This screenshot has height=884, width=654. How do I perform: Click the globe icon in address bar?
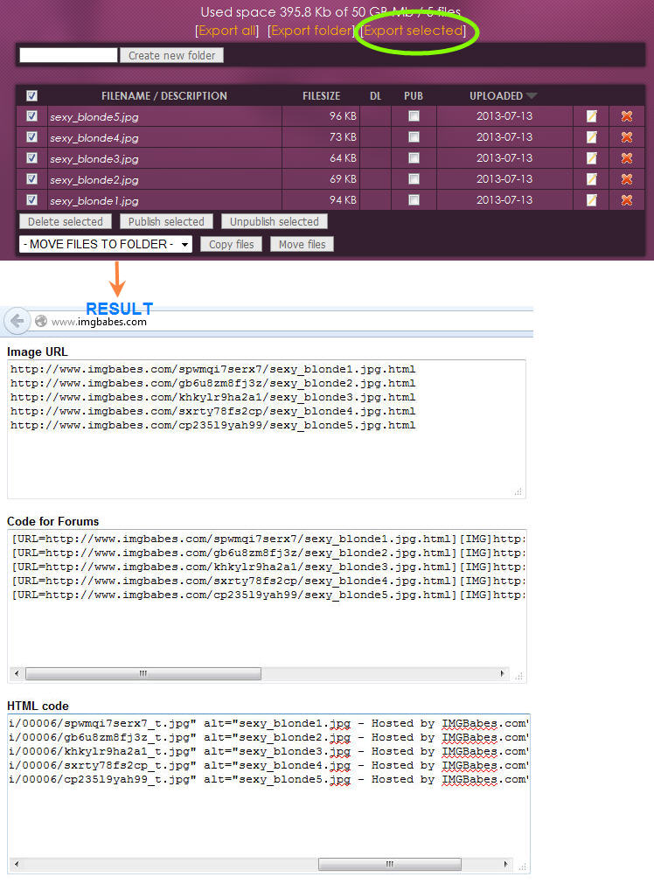40,322
